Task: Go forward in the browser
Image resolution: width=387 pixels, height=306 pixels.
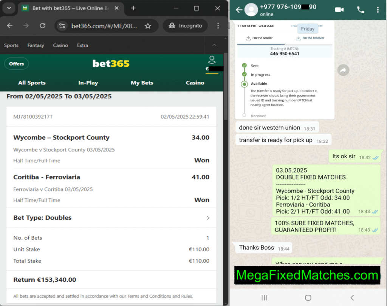Action: click(26, 26)
